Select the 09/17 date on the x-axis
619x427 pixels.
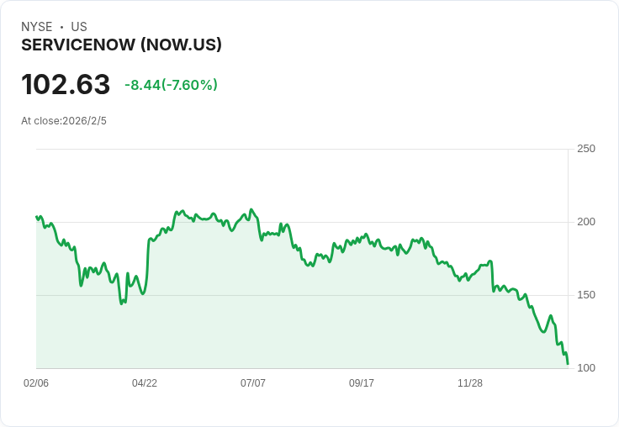tap(362, 383)
